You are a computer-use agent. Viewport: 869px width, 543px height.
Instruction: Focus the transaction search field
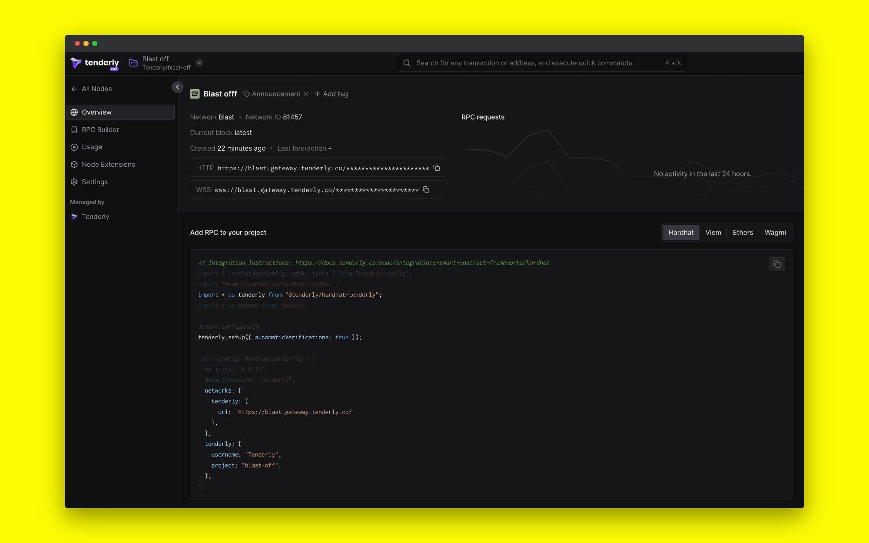524,63
